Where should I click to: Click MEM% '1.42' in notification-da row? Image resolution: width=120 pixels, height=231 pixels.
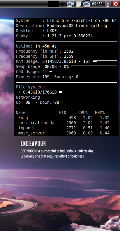tap(105, 123)
